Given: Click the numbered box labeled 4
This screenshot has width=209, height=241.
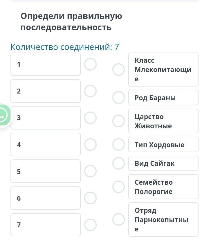Looking at the screenshot, I should pyautogui.click(x=46, y=144).
